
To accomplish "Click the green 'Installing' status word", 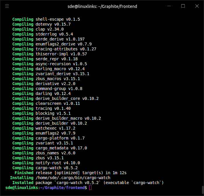I will [22, 178].
